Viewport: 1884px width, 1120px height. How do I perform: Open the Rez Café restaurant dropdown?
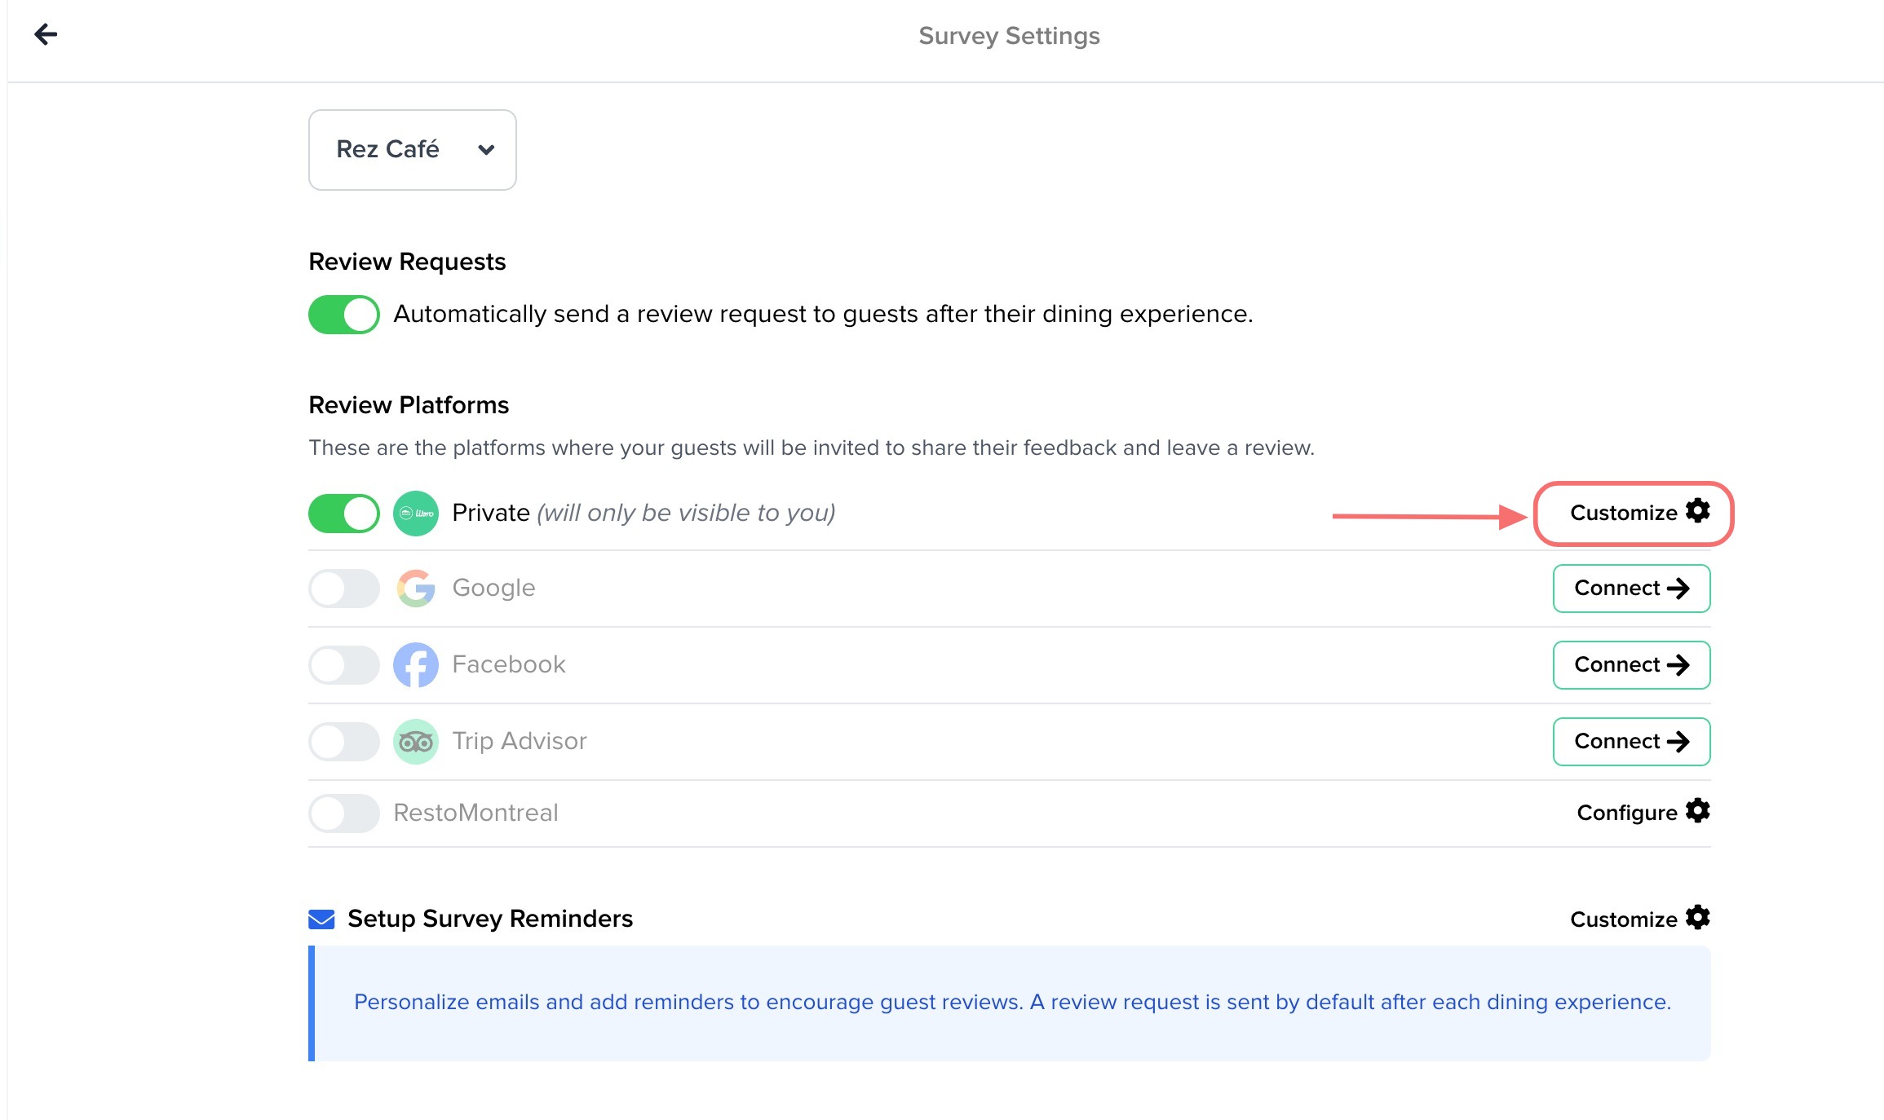[x=413, y=150]
